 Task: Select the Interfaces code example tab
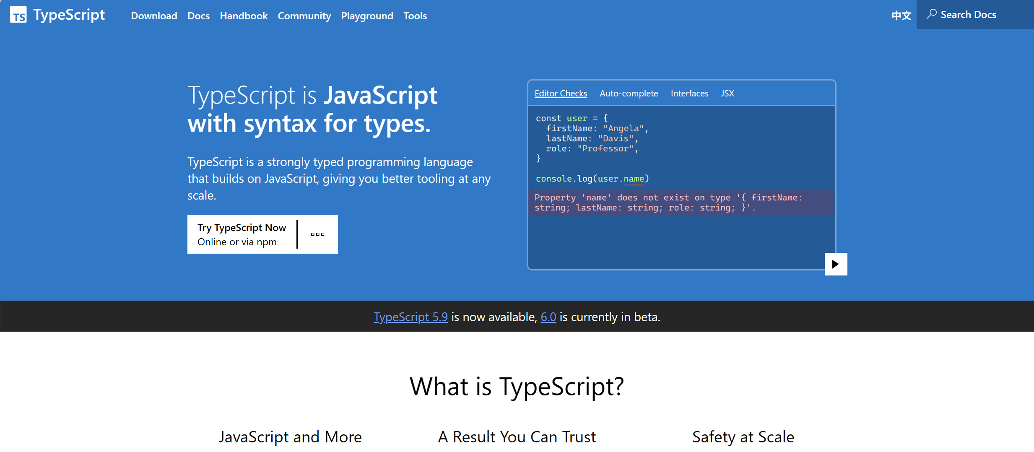coord(689,93)
